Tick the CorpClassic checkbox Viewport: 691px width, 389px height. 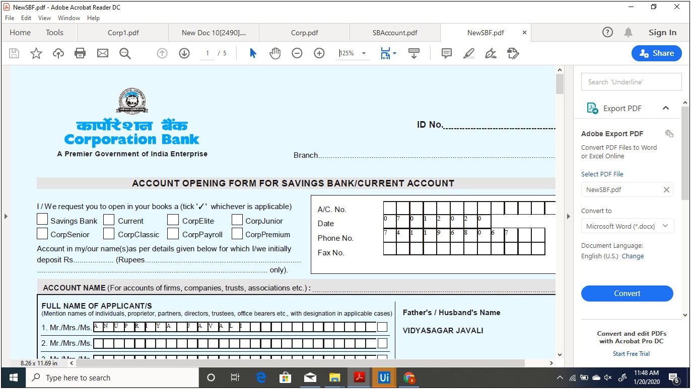coord(109,233)
